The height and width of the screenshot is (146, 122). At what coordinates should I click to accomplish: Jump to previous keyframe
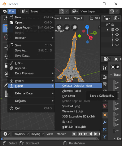(86, 134)
